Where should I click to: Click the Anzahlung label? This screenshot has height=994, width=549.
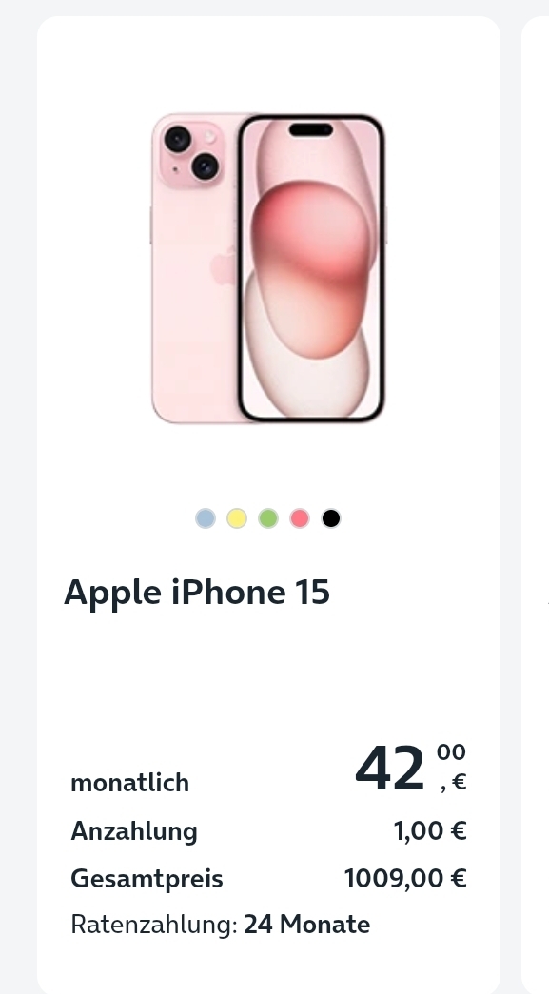(x=134, y=831)
